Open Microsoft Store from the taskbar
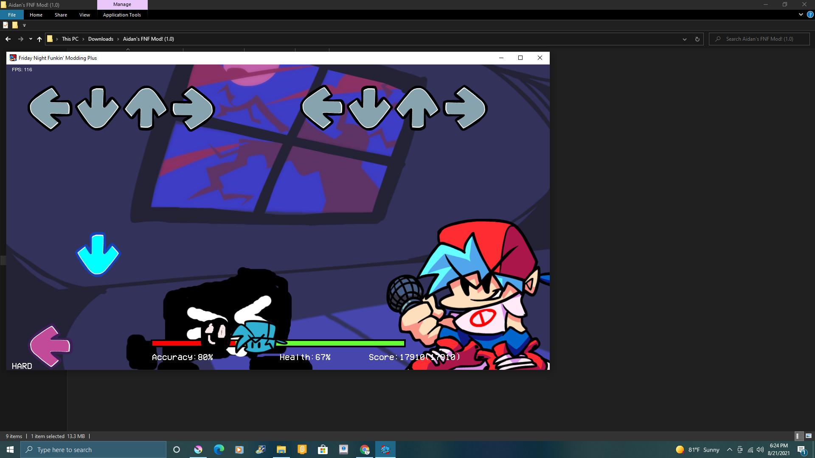This screenshot has height=458, width=815. tap(323, 450)
